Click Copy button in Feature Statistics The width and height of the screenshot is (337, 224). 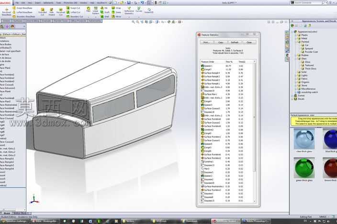221,43
